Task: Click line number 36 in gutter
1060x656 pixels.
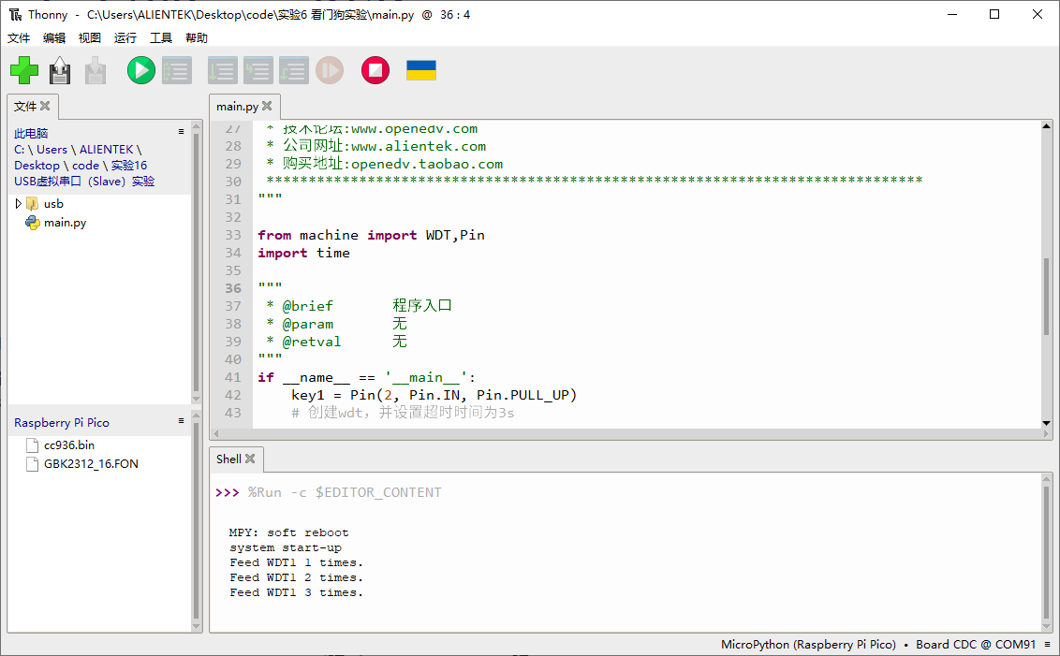Action: point(233,288)
